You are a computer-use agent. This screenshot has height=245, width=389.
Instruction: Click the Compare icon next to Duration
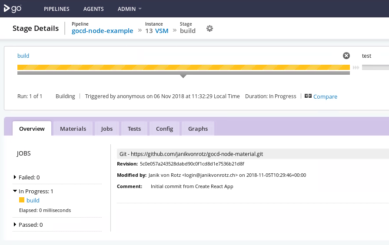click(x=308, y=96)
